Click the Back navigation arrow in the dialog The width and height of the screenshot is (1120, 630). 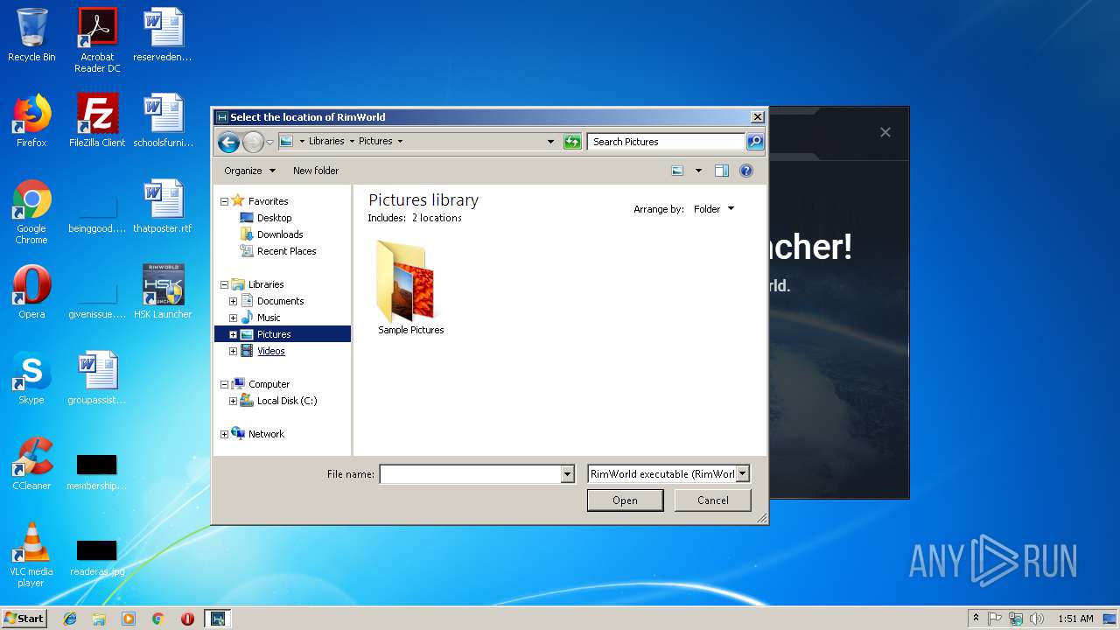(x=228, y=142)
